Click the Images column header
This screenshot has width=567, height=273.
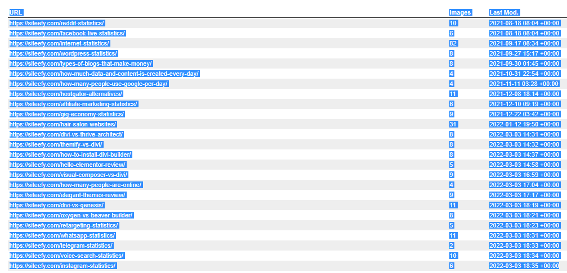click(x=460, y=12)
